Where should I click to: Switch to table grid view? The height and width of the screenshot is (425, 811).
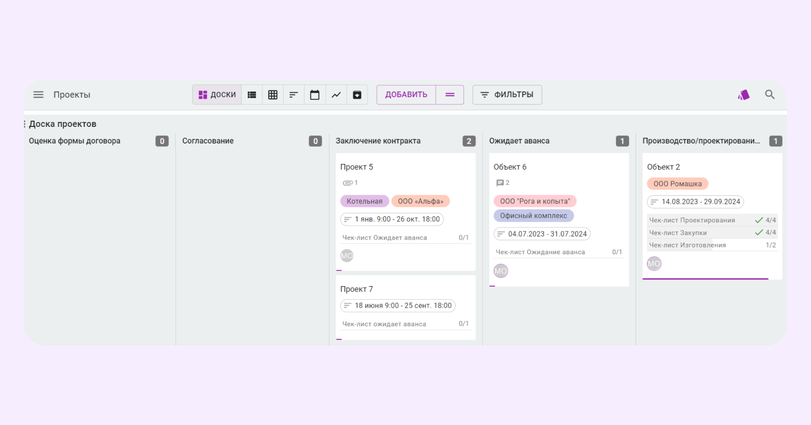tap(273, 95)
